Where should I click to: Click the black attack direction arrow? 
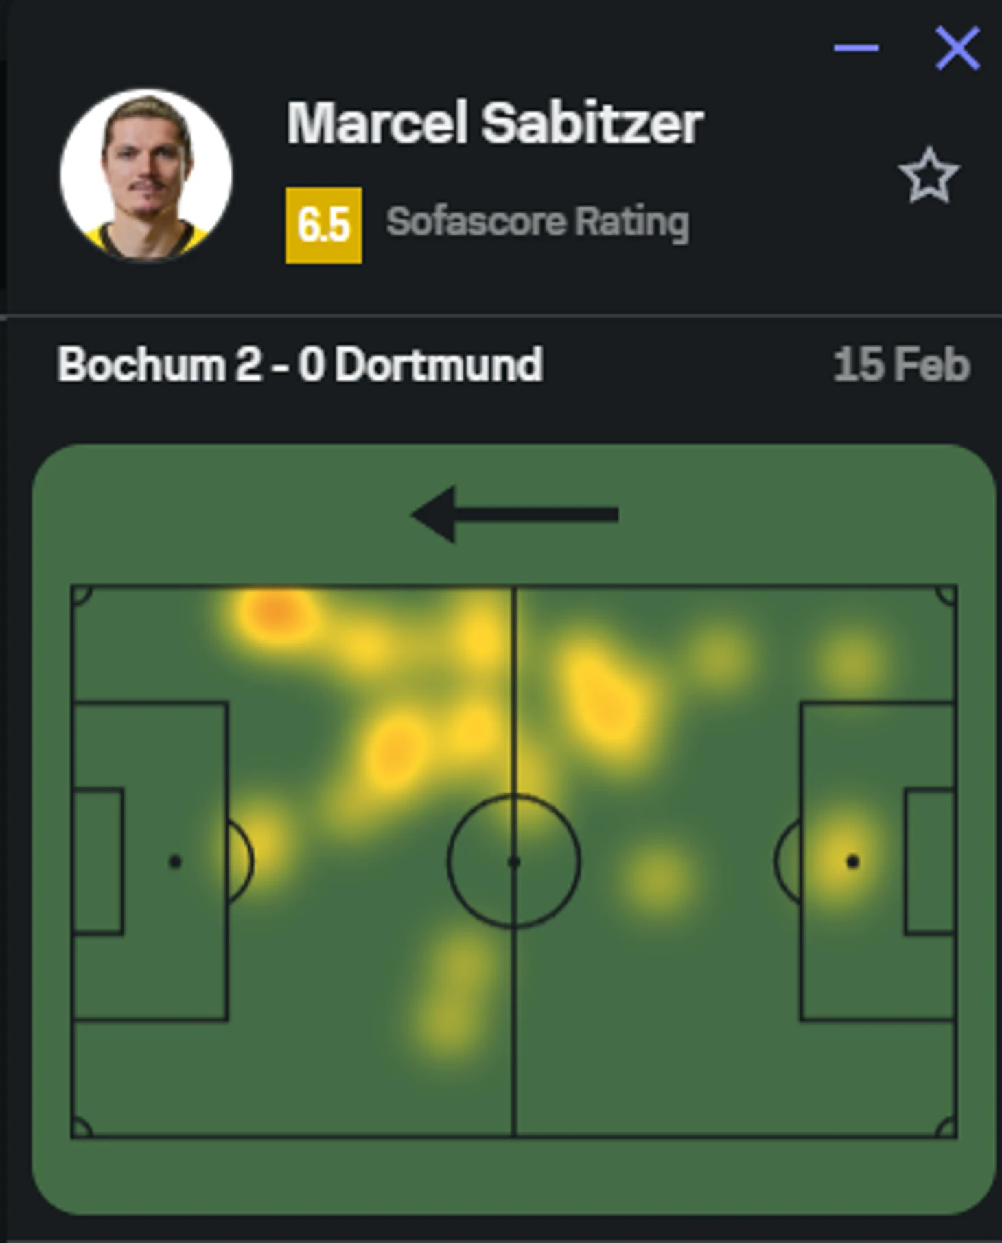click(x=515, y=515)
